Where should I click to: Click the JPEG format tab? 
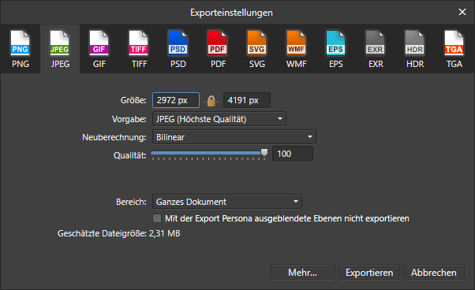coord(60,49)
